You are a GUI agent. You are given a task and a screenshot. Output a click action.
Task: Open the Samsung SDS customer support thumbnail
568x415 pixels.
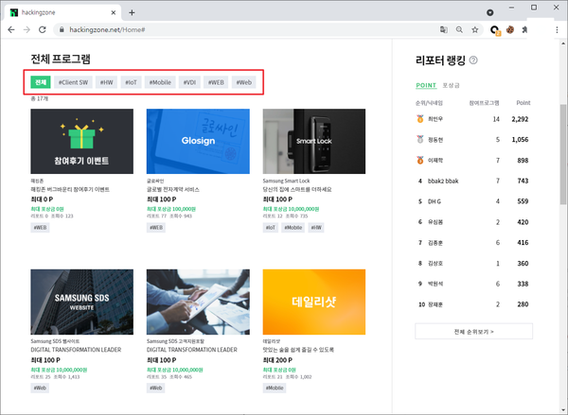198,302
